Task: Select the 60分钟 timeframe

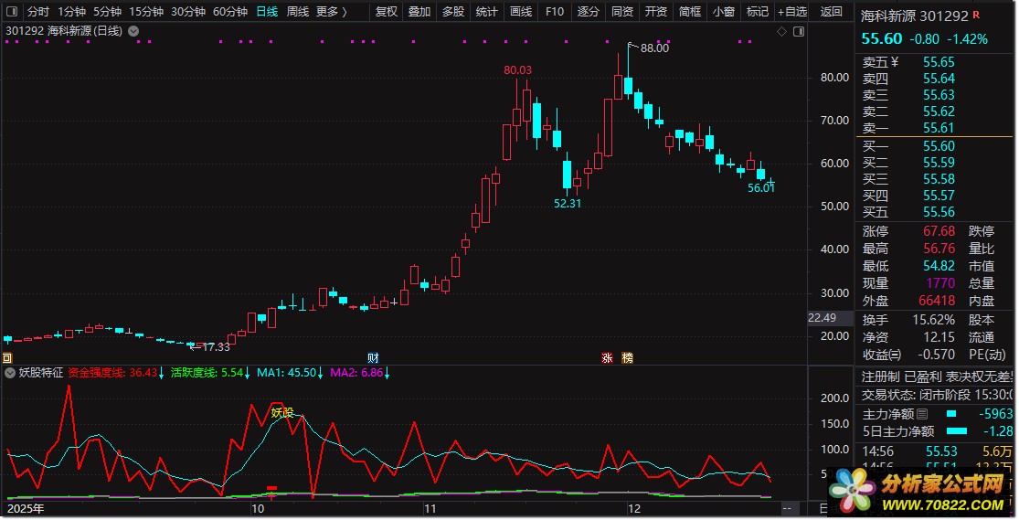Action: 230,11
